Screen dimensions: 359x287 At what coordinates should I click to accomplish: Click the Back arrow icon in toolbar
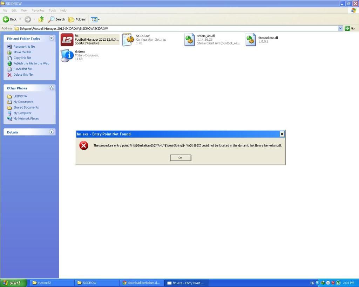click(x=6, y=20)
